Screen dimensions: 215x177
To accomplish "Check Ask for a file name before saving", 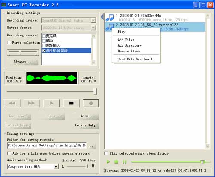I will (9, 153).
